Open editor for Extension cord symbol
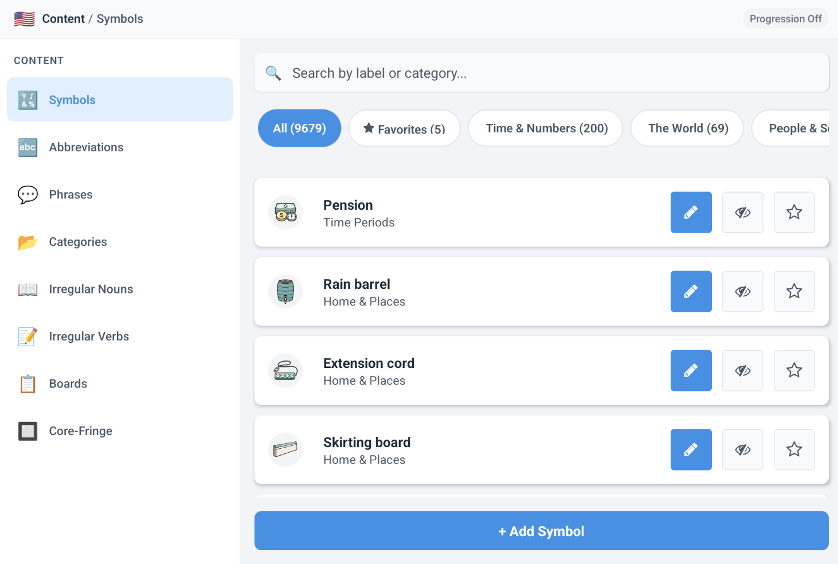 click(691, 370)
